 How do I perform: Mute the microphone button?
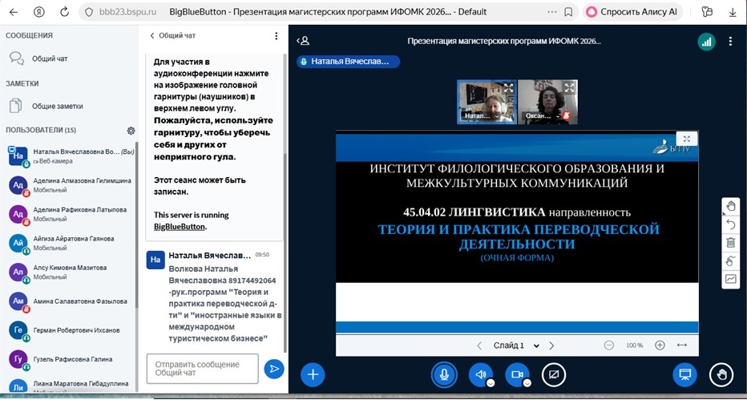tap(444, 374)
